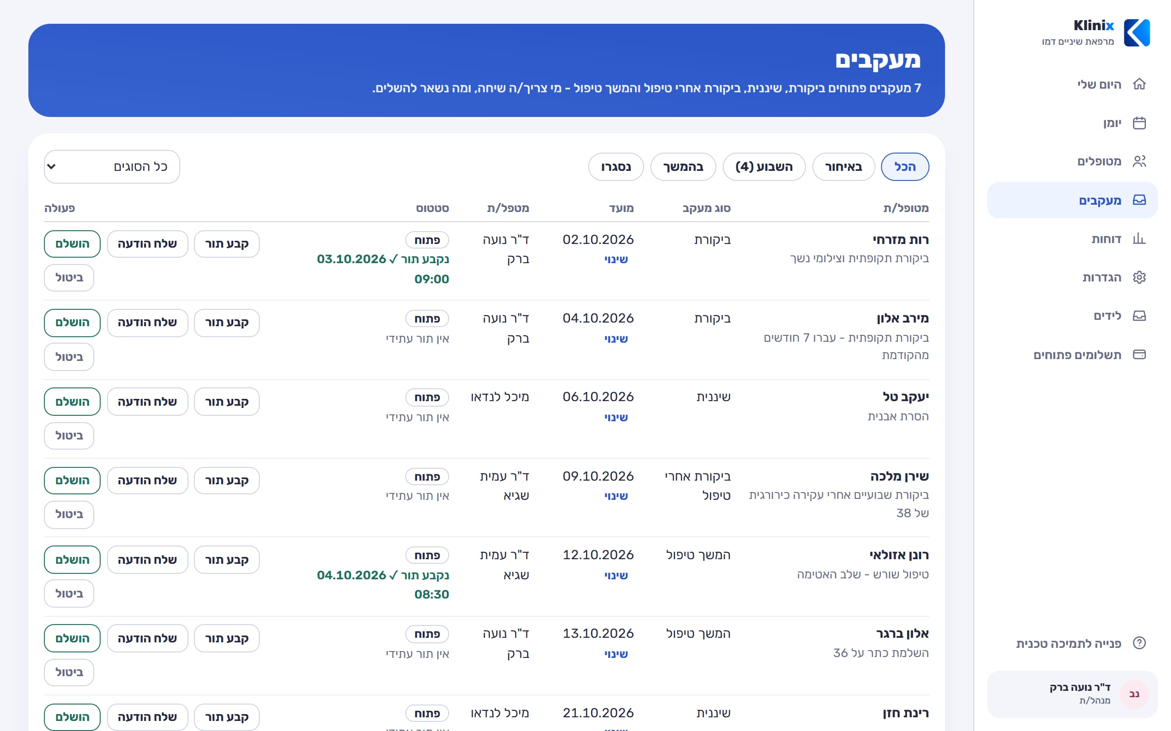The image size is (1171, 731).
Task: Open the מטופלים patients icon
Action: (1139, 161)
